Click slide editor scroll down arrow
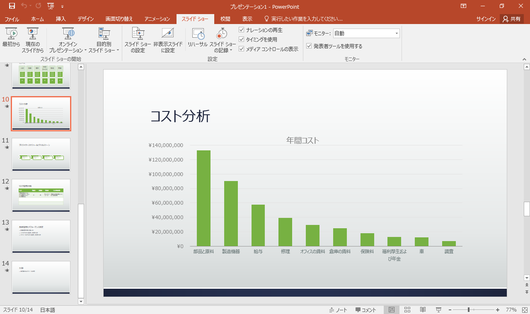Image resolution: width=530 pixels, height=314 pixels. [527, 278]
